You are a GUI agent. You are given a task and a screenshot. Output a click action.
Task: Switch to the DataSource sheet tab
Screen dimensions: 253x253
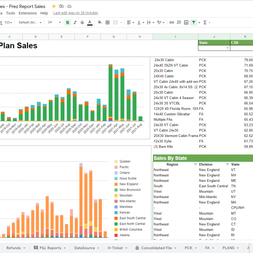coord(84,248)
